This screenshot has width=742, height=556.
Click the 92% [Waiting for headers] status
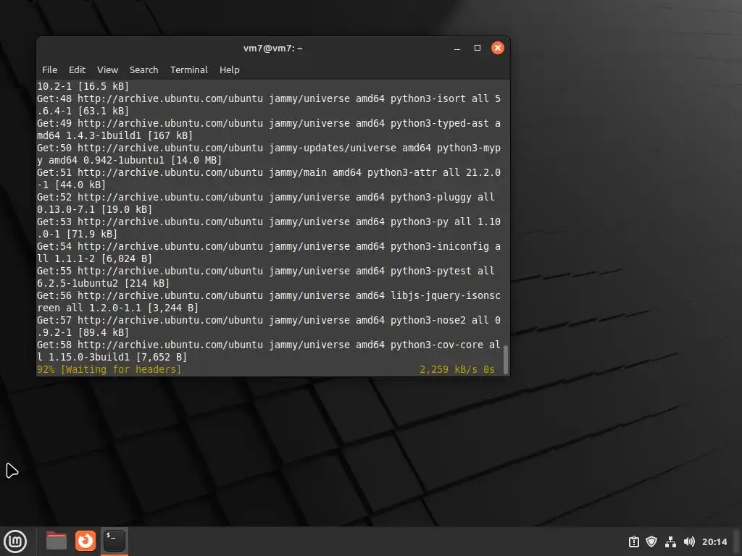(109, 369)
